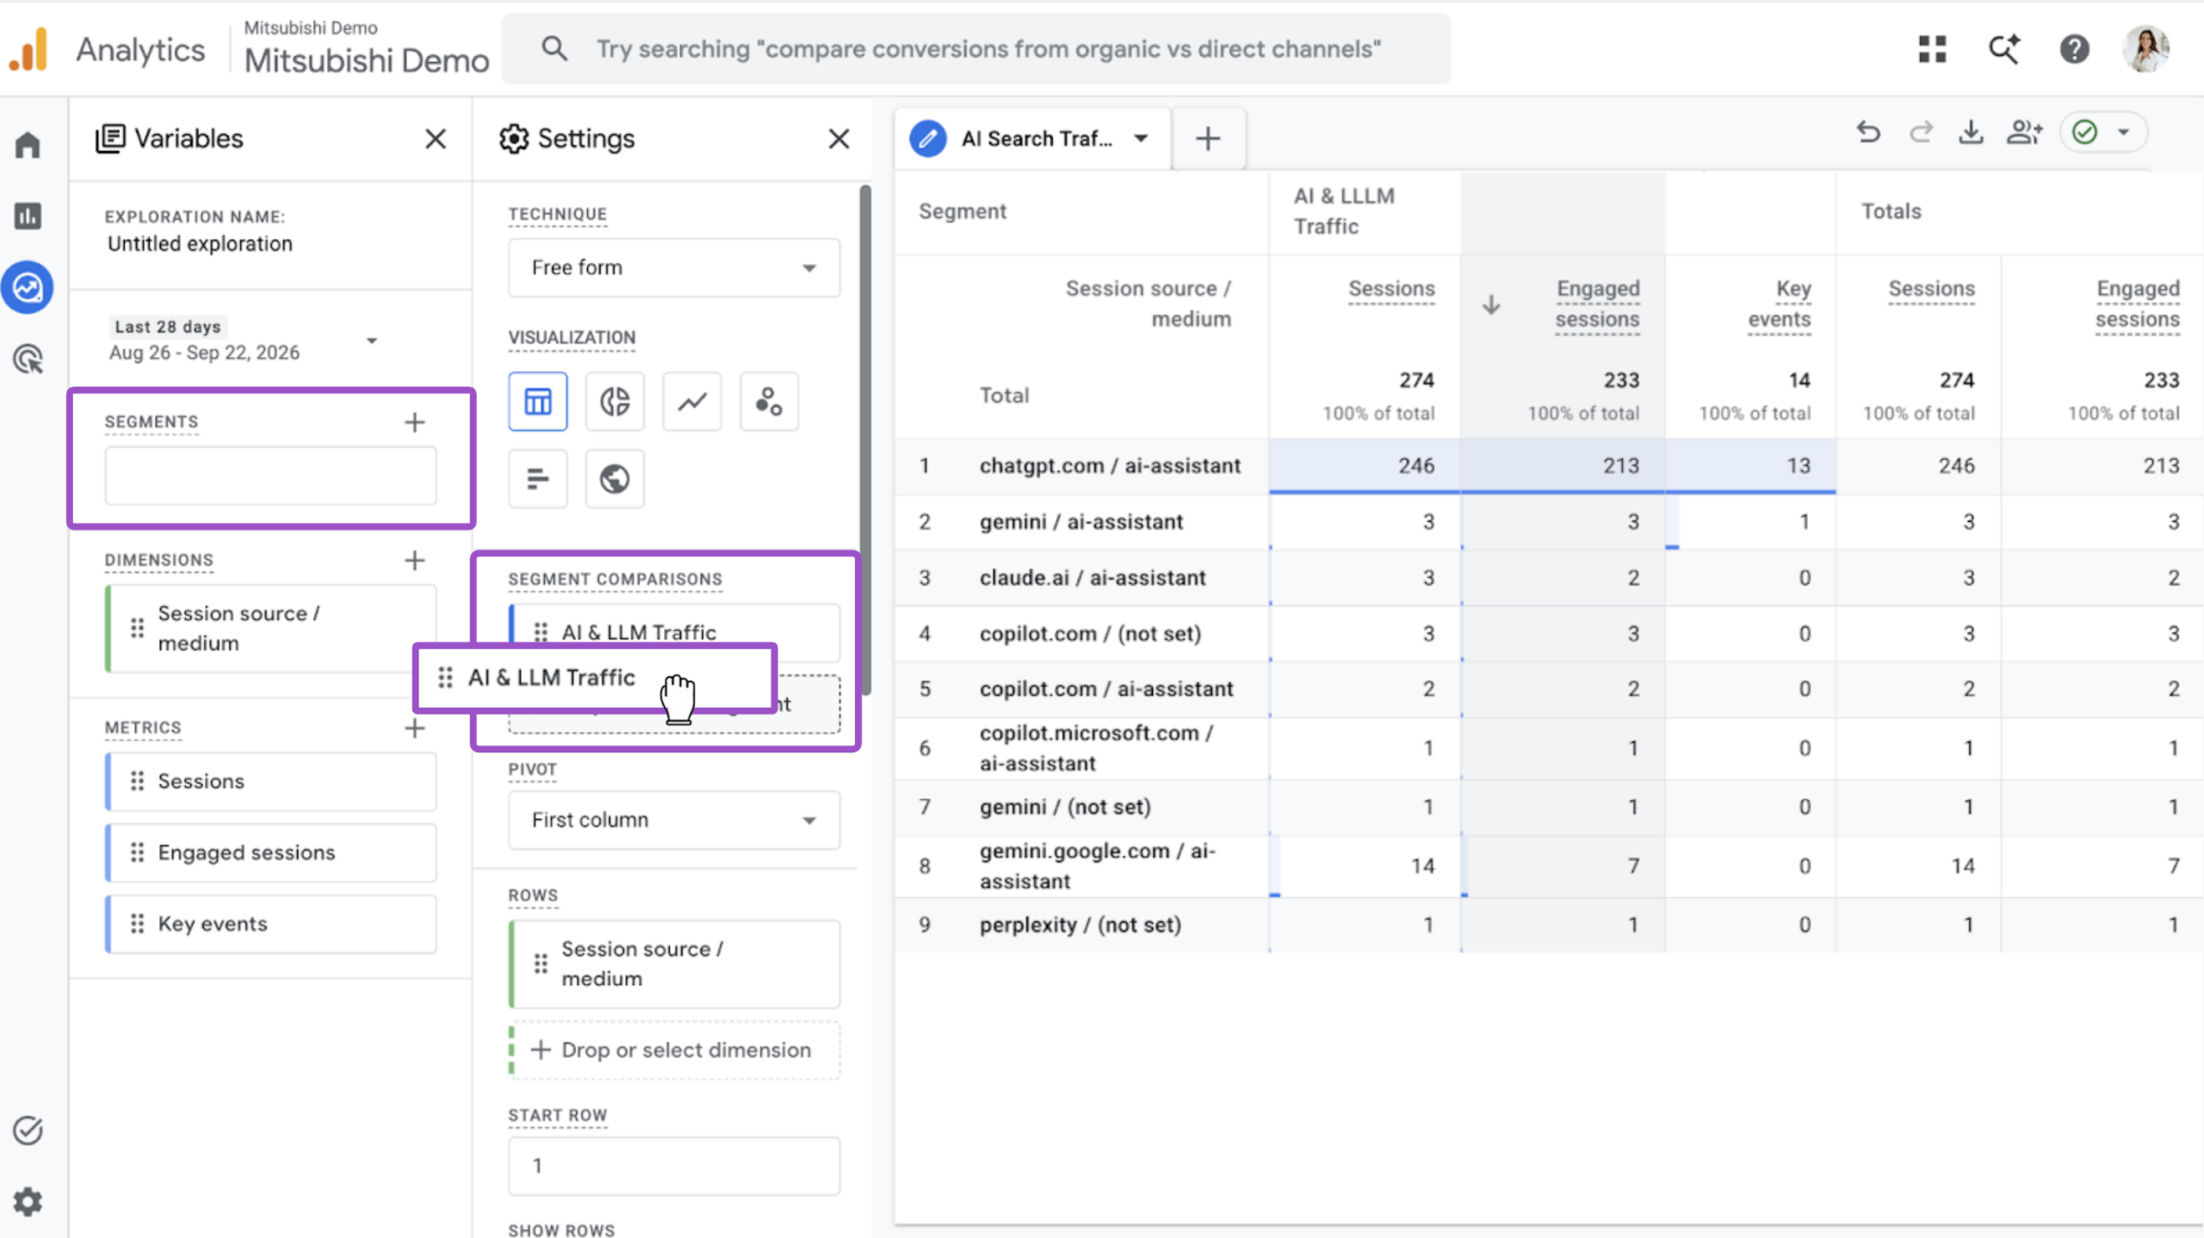Viewport: 2204px width, 1238px height.
Task: Close the Settings panel
Action: (x=839, y=139)
